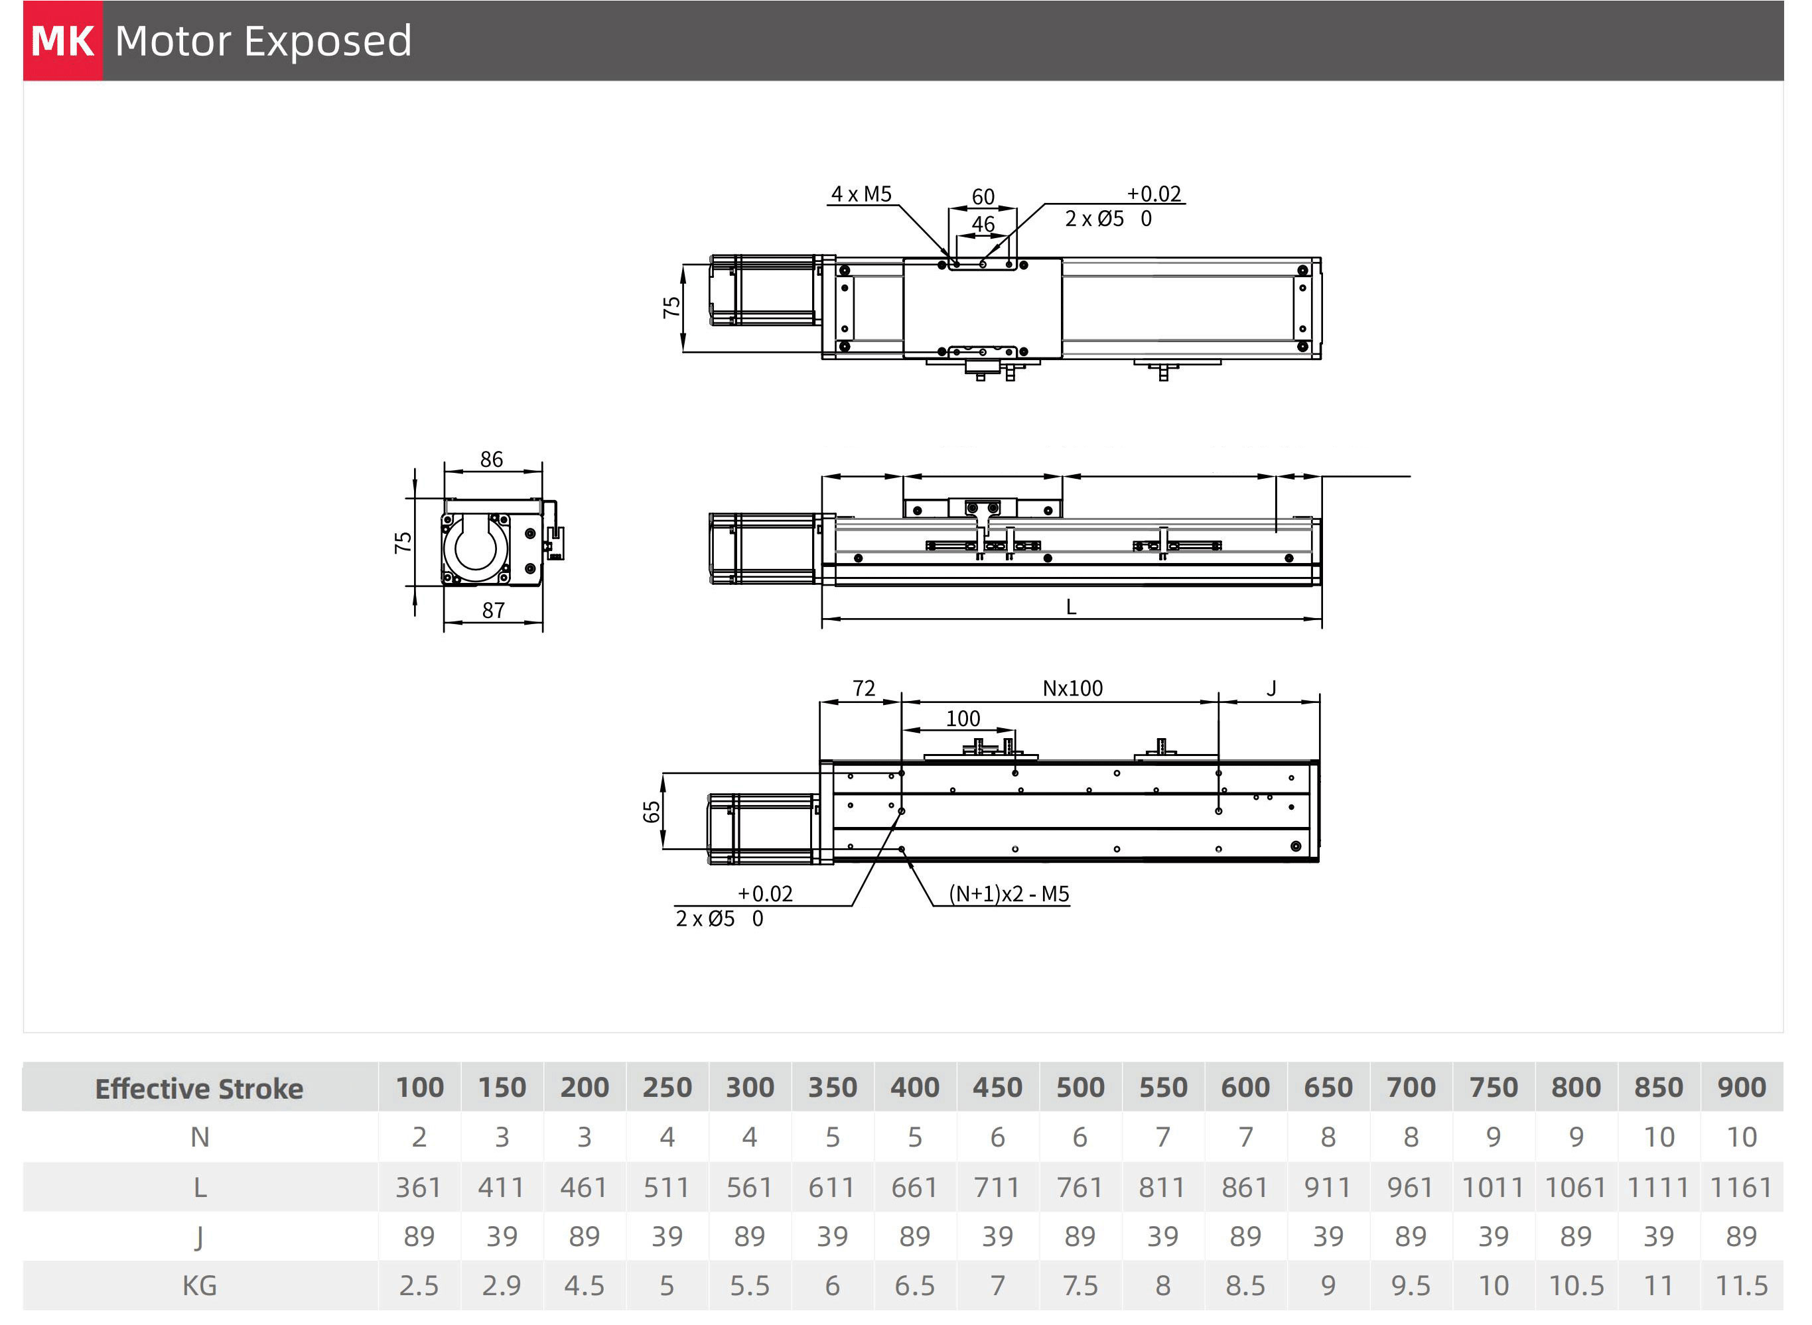Click the L length dimension label
Viewport: 1812px width, 1325px height.
click(1070, 607)
